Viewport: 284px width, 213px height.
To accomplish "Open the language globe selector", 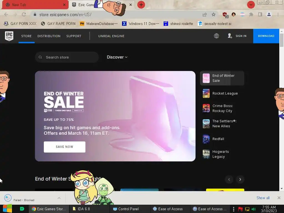I will (216, 36).
